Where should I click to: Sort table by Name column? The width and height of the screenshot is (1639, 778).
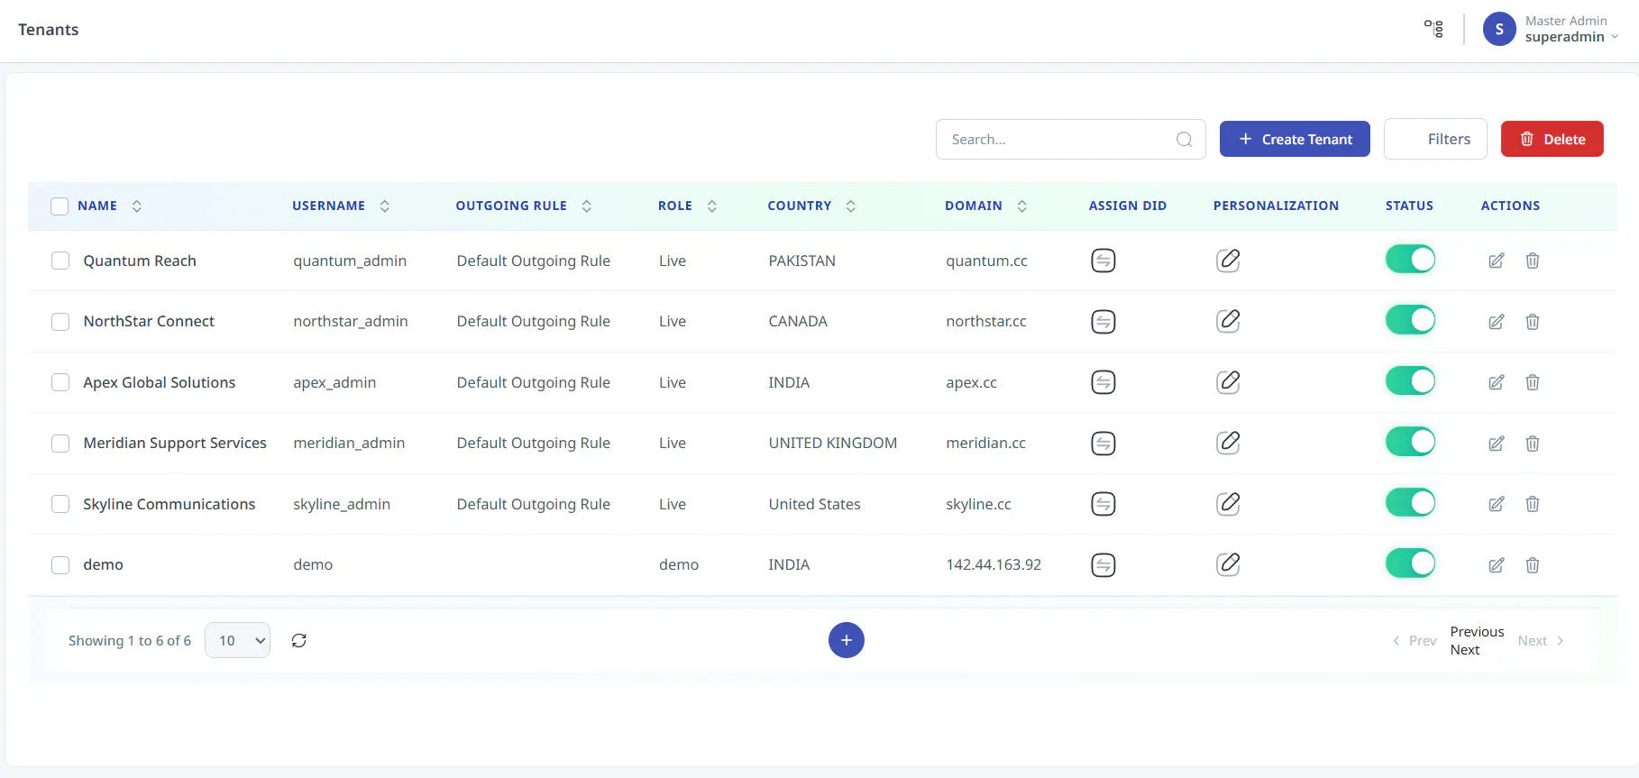coord(137,206)
